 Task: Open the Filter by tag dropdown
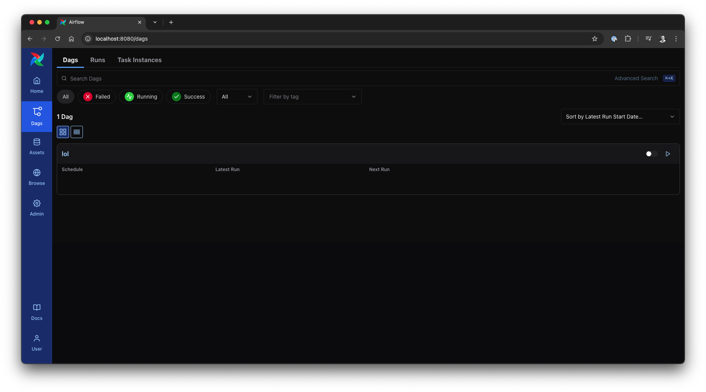tap(312, 97)
